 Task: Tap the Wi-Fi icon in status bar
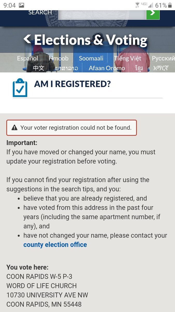point(137,5)
